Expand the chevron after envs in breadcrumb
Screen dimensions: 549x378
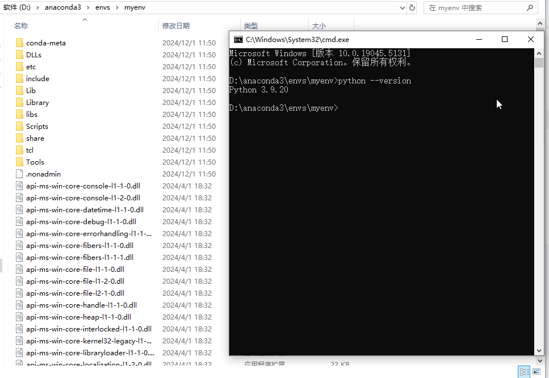tap(116, 8)
